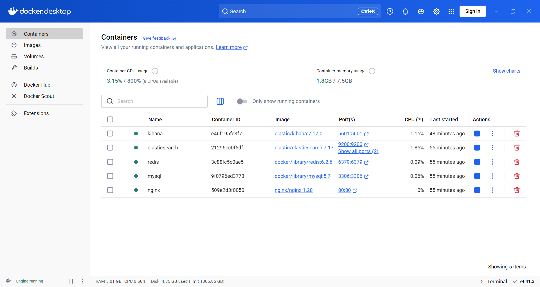Click Show charts
540x287 pixels.
pos(506,71)
